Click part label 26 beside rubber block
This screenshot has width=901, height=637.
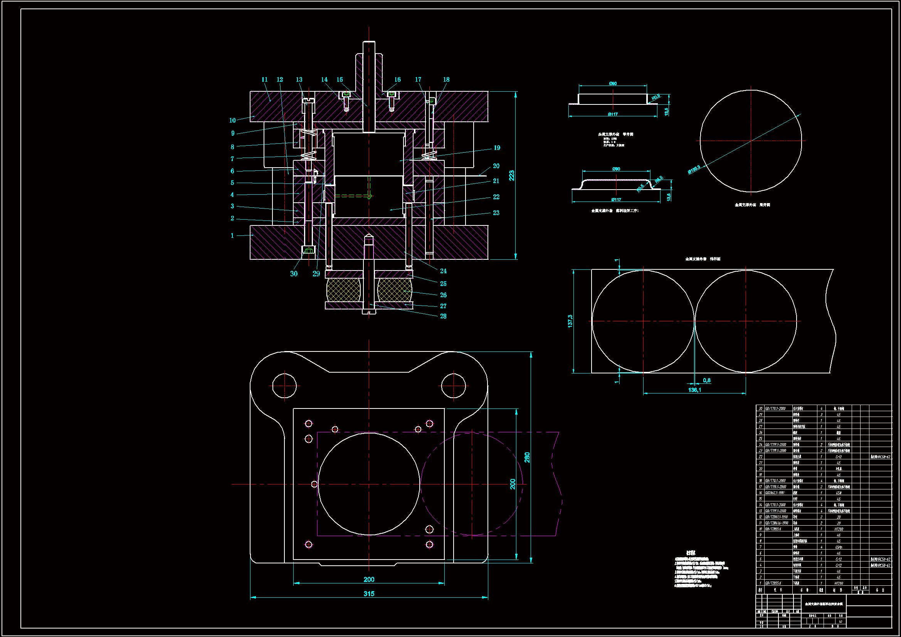[443, 295]
